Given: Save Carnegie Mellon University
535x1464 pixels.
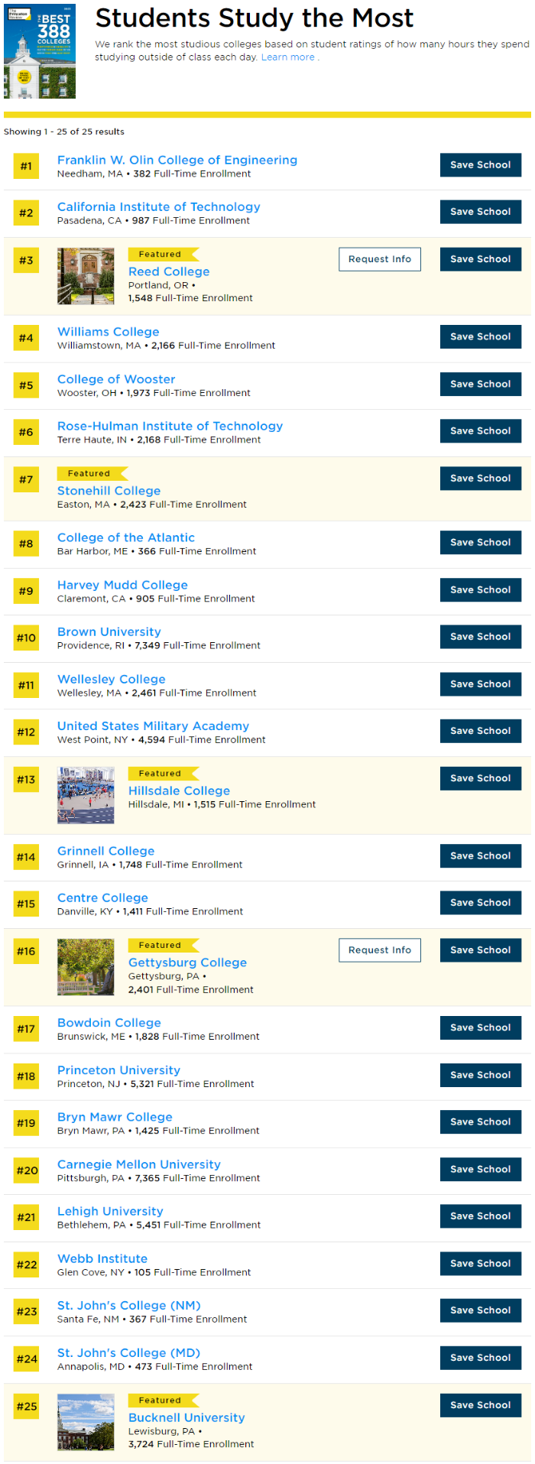Looking at the screenshot, I should [481, 1170].
